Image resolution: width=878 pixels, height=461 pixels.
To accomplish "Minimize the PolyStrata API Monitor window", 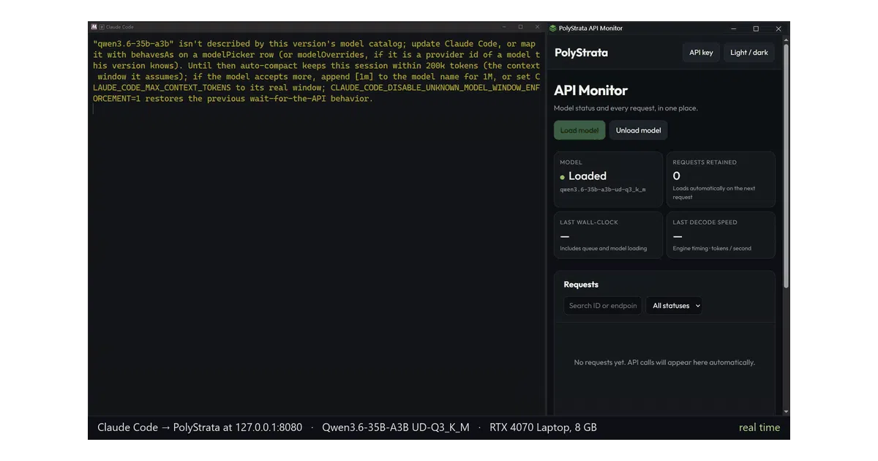I will click(x=734, y=29).
